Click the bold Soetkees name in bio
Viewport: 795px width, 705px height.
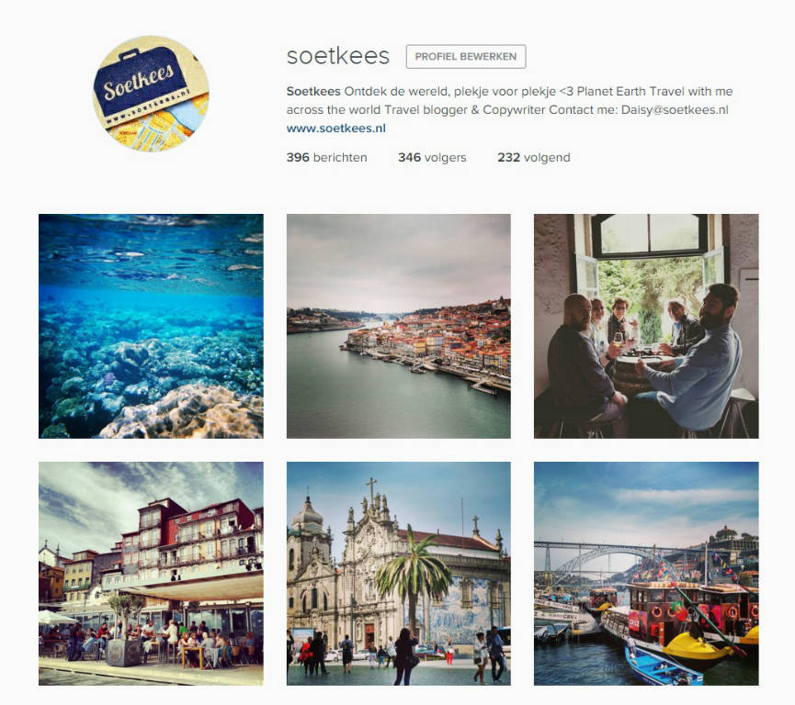pos(313,91)
